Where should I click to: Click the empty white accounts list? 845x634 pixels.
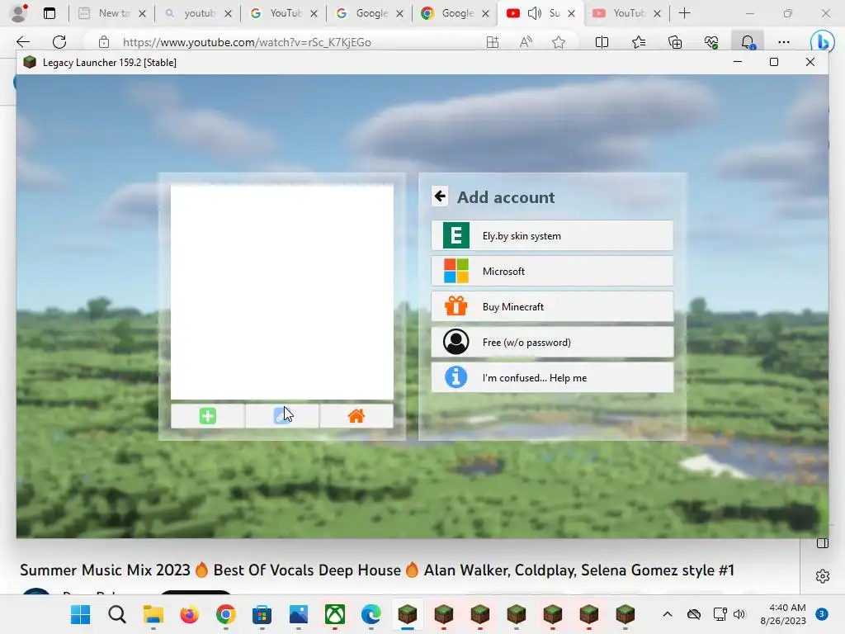282,291
